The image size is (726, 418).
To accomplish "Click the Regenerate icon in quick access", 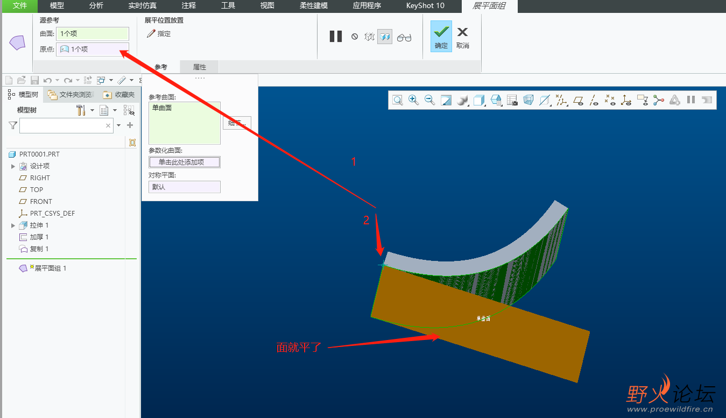I will 88,80.
